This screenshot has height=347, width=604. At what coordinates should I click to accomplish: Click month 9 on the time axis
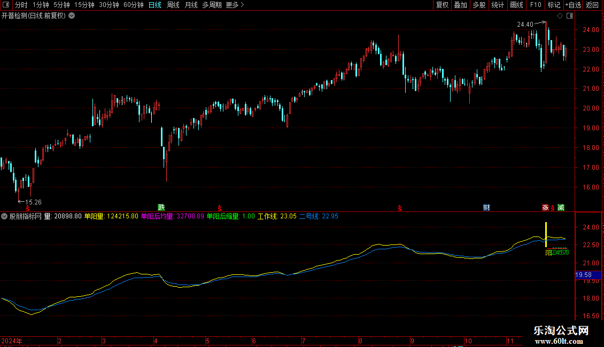point(412,341)
